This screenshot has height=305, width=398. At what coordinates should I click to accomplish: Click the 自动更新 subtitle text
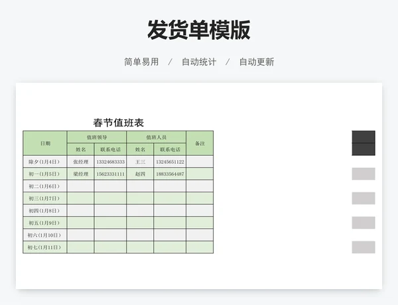[257, 62]
